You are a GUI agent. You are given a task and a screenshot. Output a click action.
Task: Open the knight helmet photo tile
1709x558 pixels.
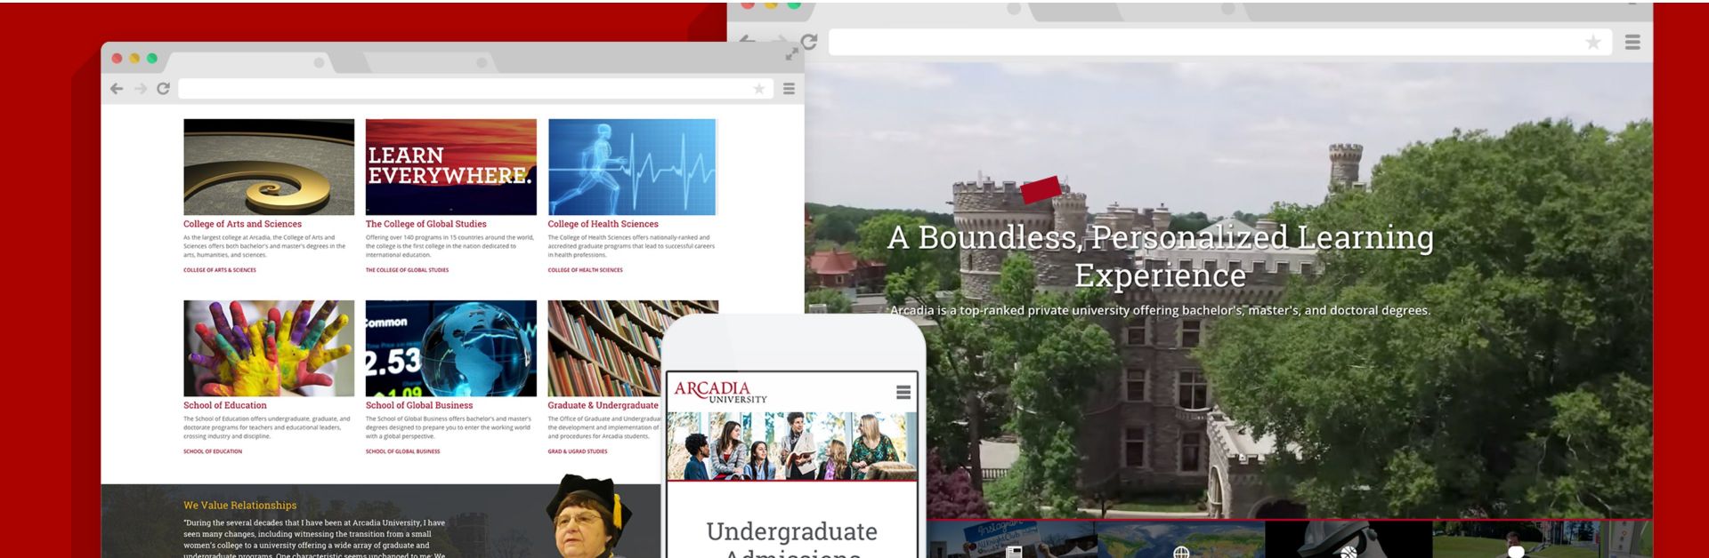point(1349,539)
